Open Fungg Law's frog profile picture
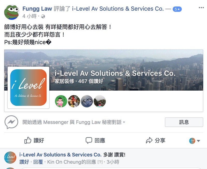207x169 pixels. pos(11,12)
